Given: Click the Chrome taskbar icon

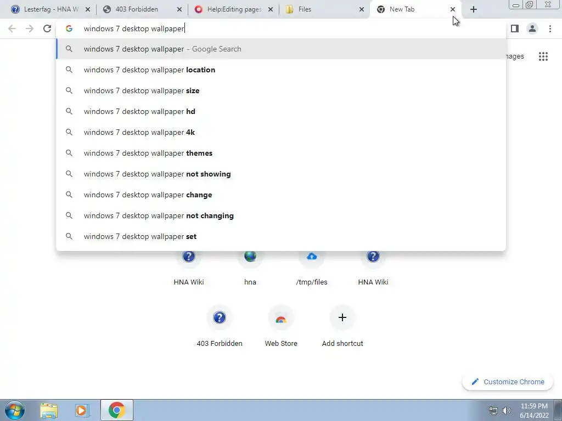Looking at the screenshot, I should pyautogui.click(x=117, y=410).
